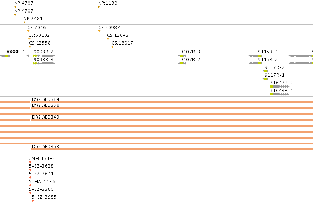Click the 5-SZ-3628 text label
This screenshot has width=313, height=203.
coord(41,166)
